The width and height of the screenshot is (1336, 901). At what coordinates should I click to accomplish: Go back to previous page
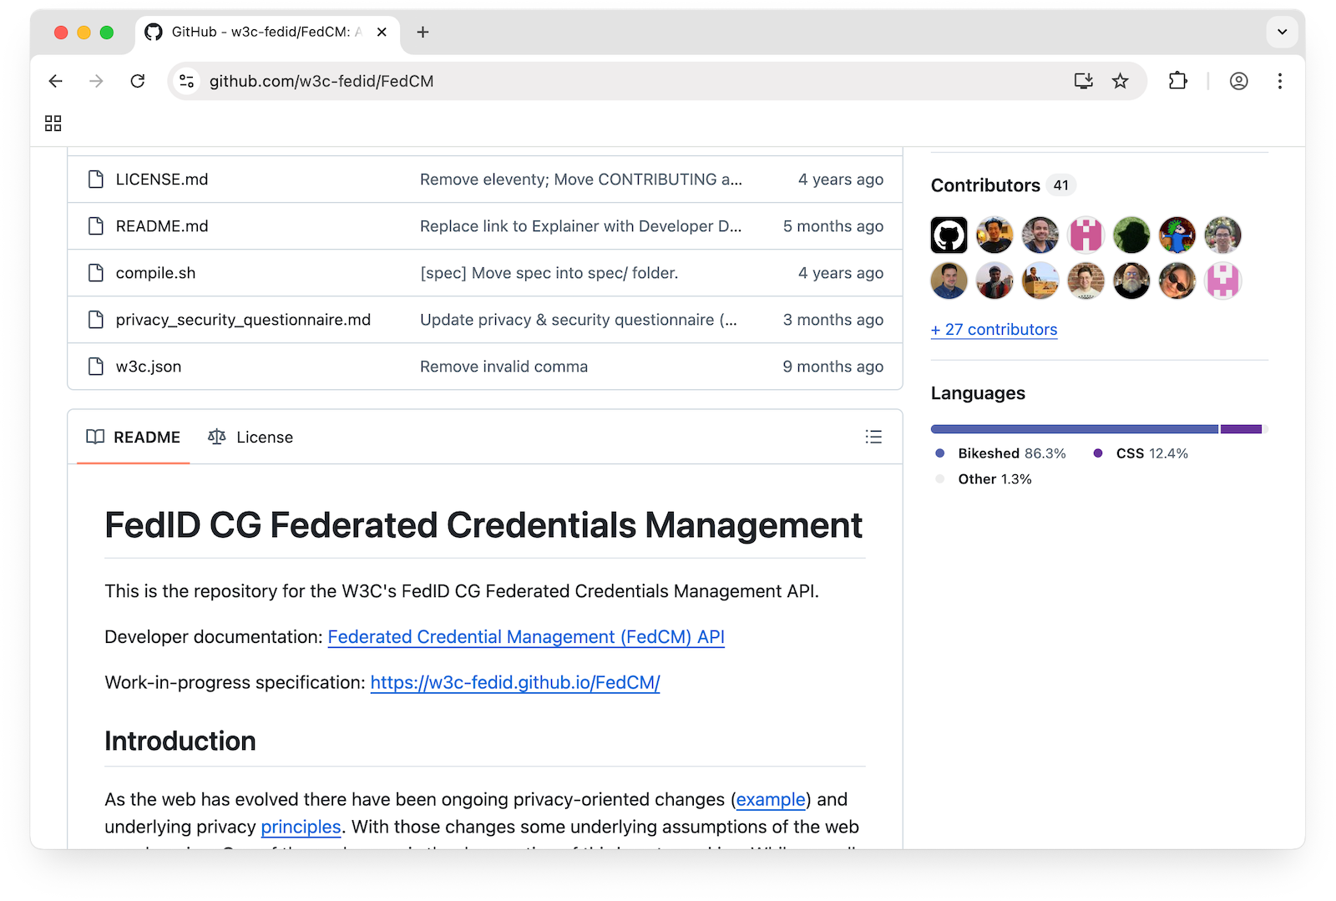coord(56,81)
